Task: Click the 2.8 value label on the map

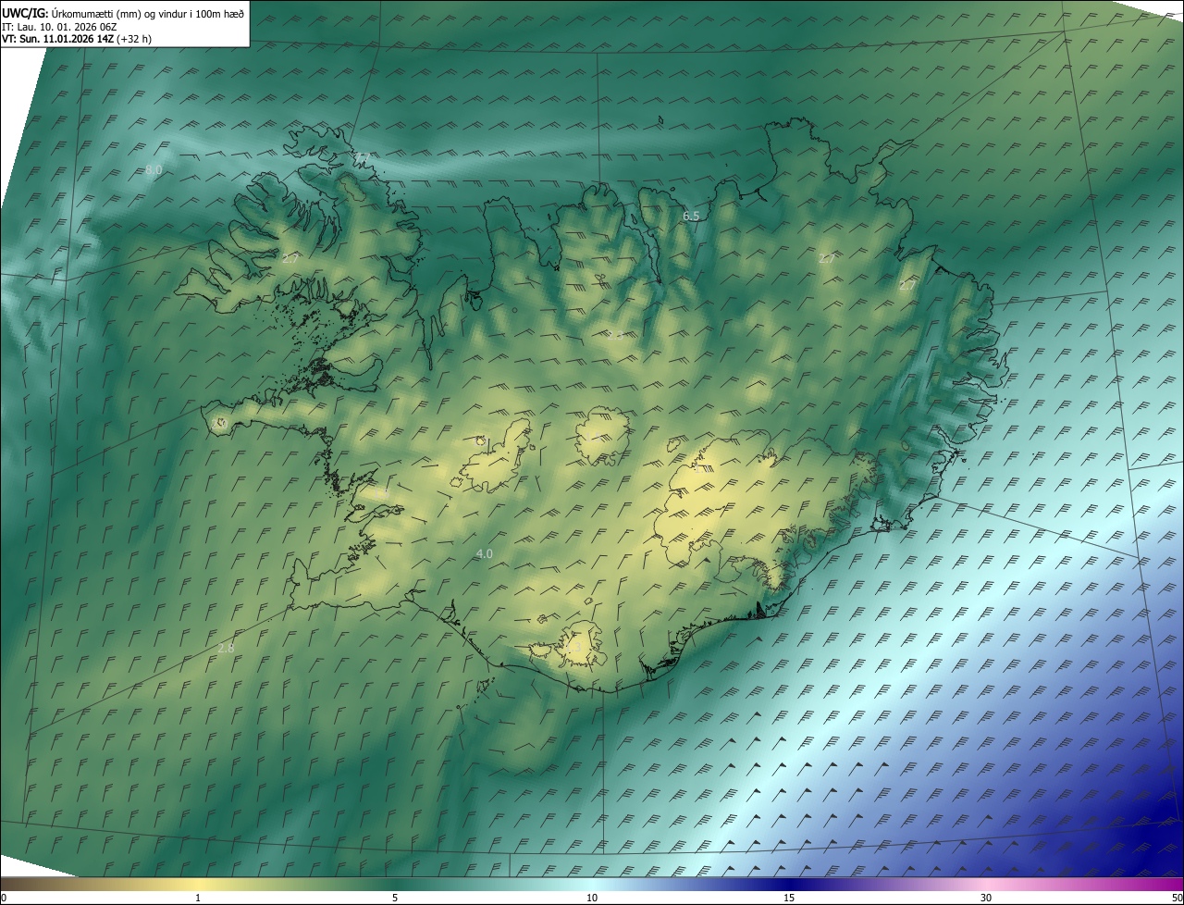Action: (226, 648)
